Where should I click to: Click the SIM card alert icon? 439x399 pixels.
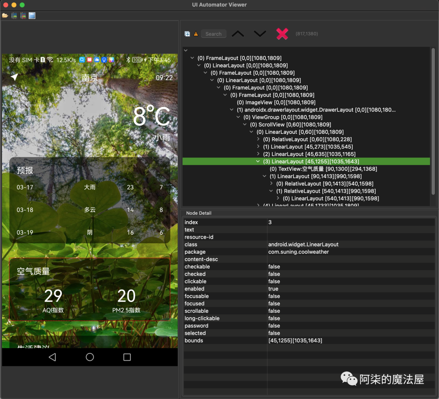coord(43,60)
